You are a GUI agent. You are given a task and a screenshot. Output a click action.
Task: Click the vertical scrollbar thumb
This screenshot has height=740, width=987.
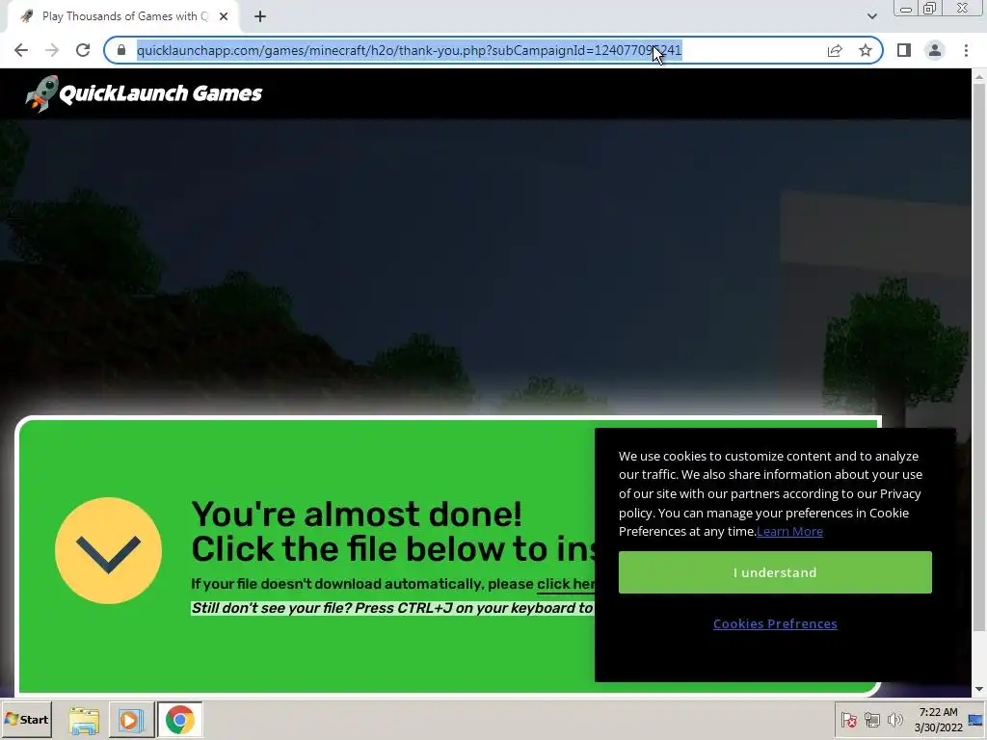pyautogui.click(x=979, y=357)
